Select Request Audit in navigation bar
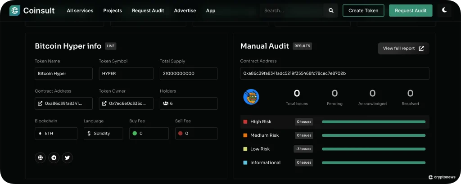The height and width of the screenshot is (184, 461). 148,11
